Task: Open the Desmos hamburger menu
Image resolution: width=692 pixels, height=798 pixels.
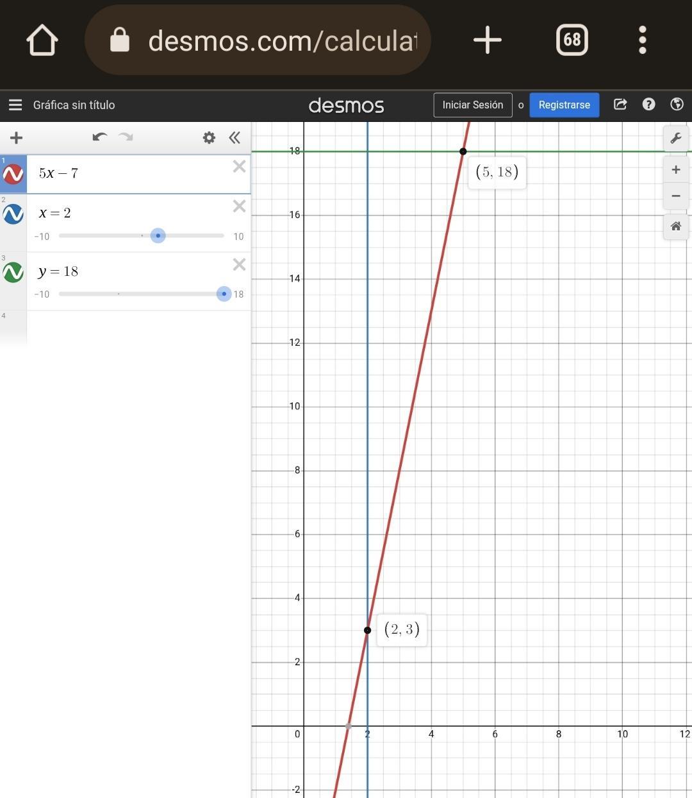Action: click(15, 105)
